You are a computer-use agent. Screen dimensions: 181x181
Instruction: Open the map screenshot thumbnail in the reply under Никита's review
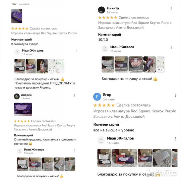pyautogui.click(x=160, y=64)
